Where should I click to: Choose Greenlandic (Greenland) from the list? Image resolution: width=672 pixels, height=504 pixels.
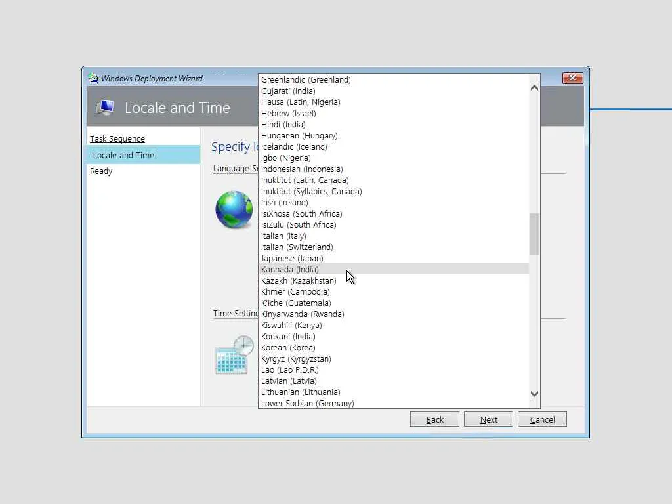tap(394, 79)
